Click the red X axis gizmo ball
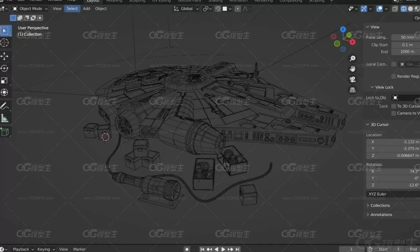The width and height of the screenshot is (420, 252). (x=352, y=42)
